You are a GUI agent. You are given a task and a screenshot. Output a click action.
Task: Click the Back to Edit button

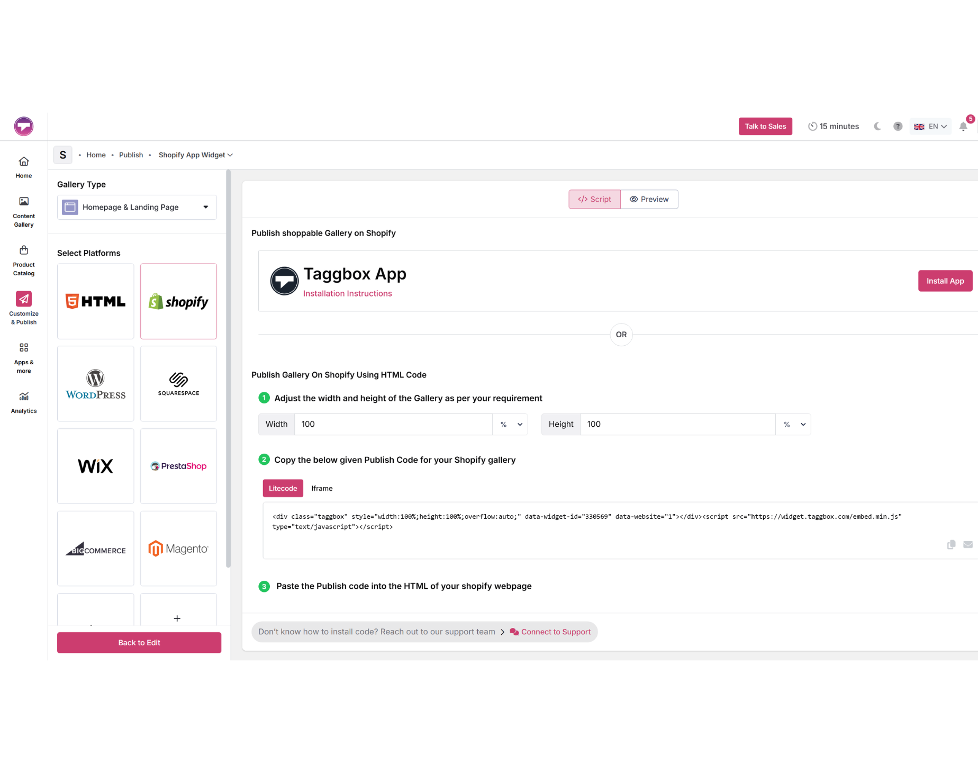point(139,642)
